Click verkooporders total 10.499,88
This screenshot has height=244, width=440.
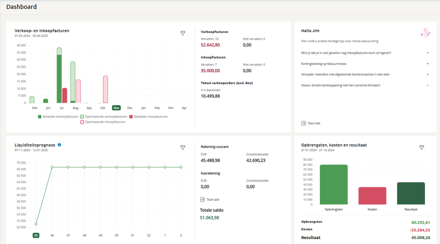pyautogui.click(x=210, y=96)
